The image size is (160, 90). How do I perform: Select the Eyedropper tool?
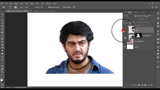point(2,29)
